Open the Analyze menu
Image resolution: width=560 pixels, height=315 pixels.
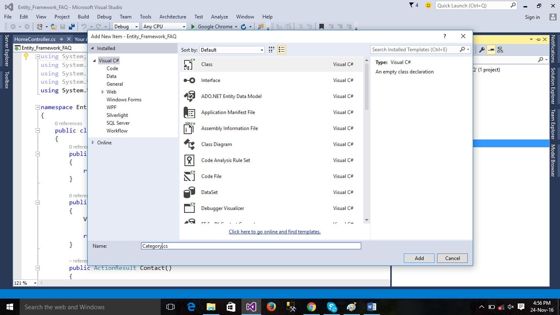click(219, 17)
